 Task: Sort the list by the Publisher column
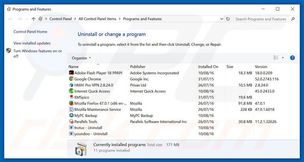(x=138, y=67)
